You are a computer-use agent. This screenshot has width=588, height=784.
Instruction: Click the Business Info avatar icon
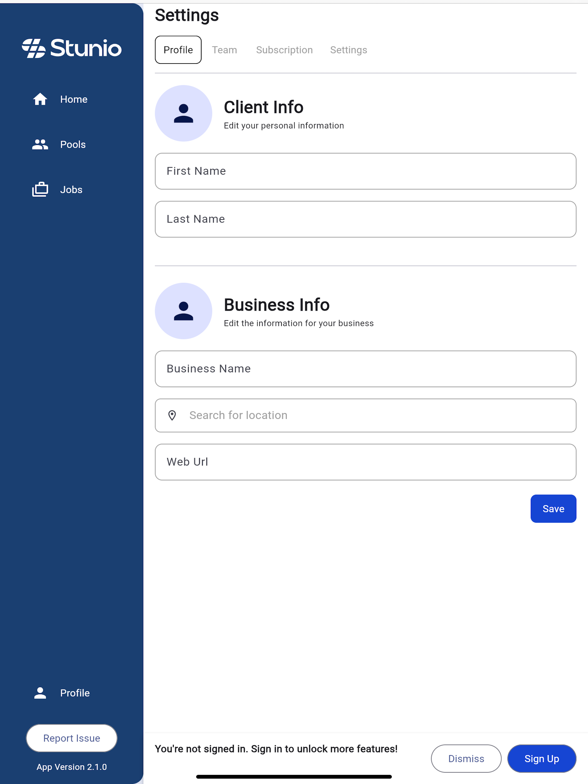183,311
